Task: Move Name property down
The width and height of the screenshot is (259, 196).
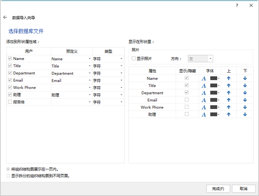Action: 245,78
